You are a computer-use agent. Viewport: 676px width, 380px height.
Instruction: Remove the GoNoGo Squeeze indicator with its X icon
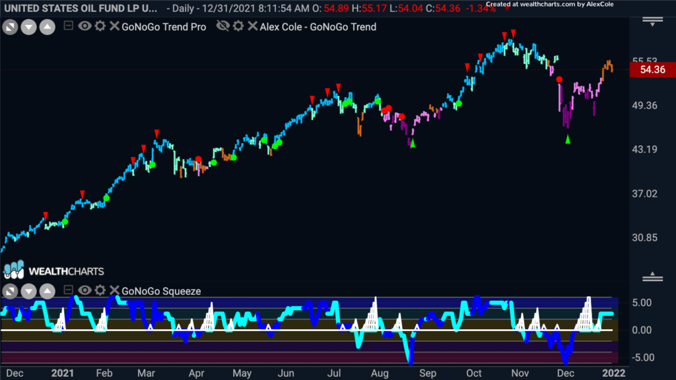point(114,290)
